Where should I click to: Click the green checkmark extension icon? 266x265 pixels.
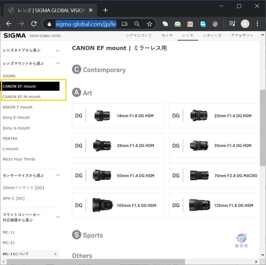pos(178,24)
